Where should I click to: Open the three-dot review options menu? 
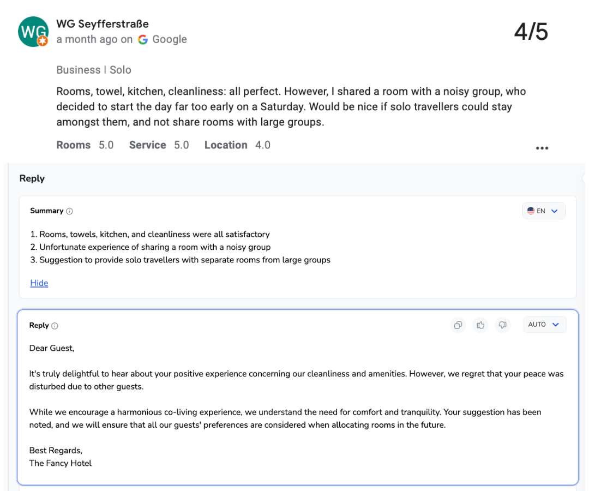coord(542,147)
